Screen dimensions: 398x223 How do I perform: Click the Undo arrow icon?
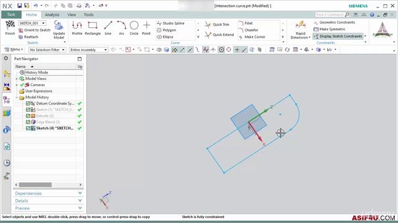35,6
